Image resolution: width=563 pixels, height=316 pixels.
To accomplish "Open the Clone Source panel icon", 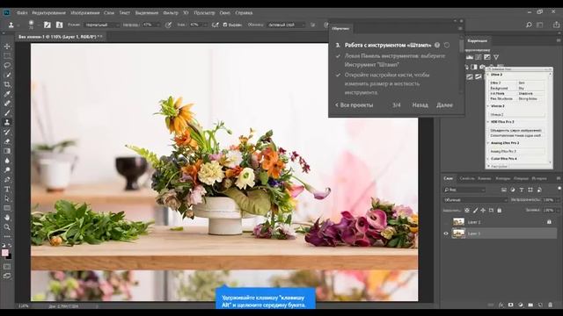I will click(59, 25).
